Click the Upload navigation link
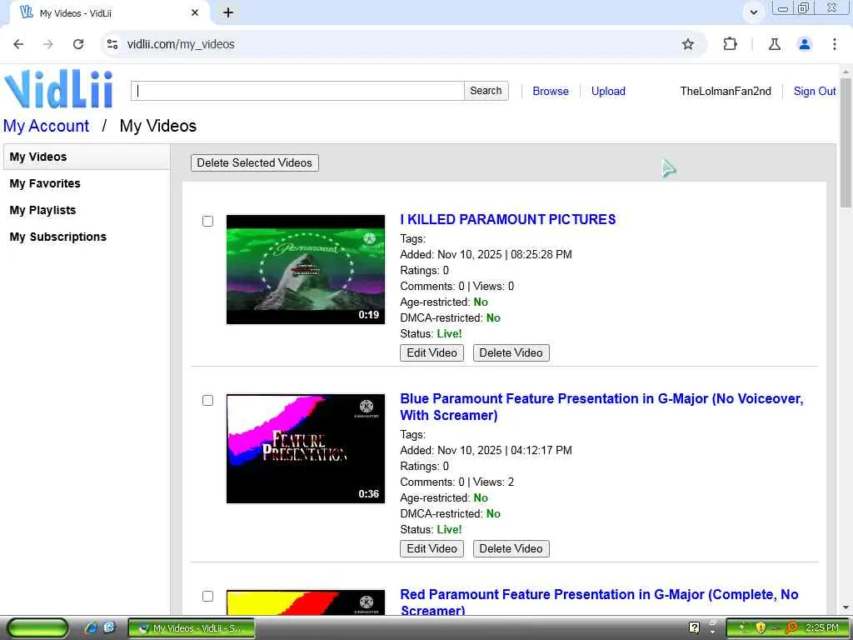Viewport: 853px width, 640px height. [608, 91]
